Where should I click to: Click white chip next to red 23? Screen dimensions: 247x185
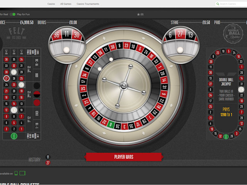22,85
